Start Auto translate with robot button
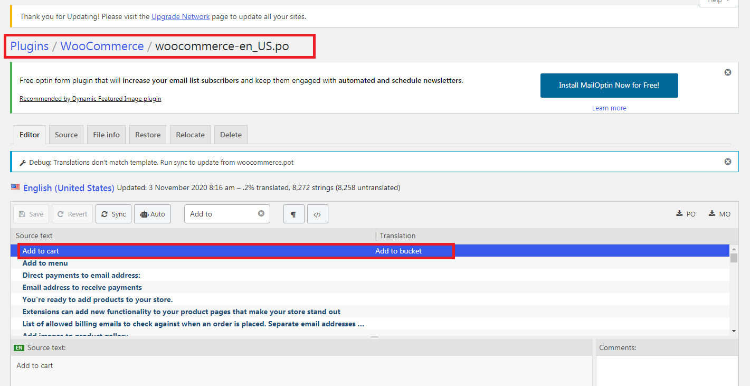The image size is (750, 386). (153, 214)
